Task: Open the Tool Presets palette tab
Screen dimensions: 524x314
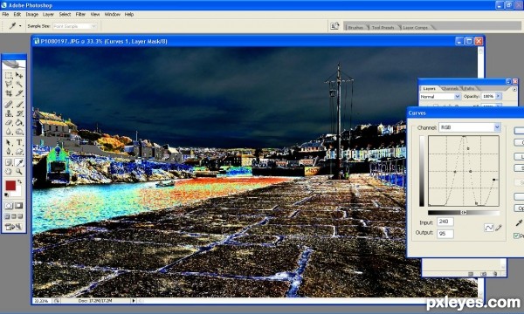Action: (x=383, y=27)
